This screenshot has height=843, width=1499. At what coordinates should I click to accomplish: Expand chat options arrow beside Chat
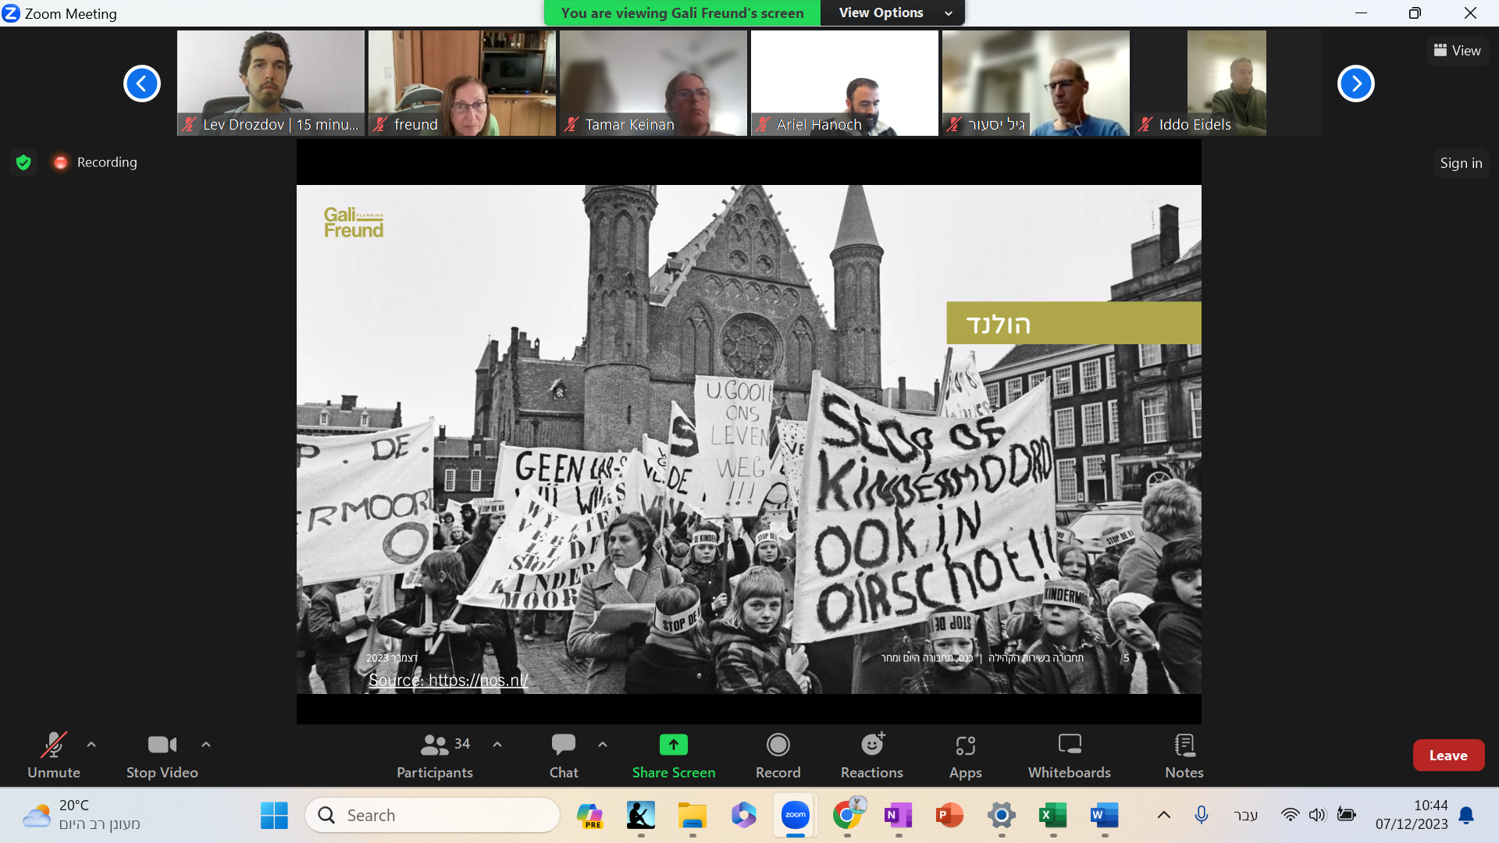click(603, 745)
